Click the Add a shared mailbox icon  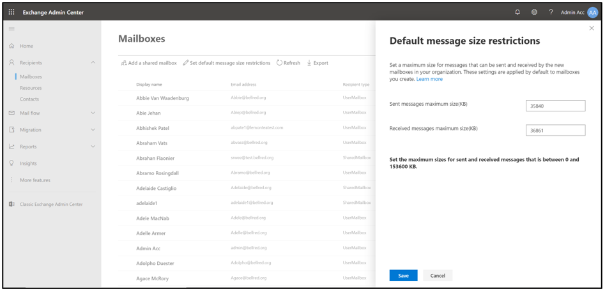pyautogui.click(x=124, y=63)
